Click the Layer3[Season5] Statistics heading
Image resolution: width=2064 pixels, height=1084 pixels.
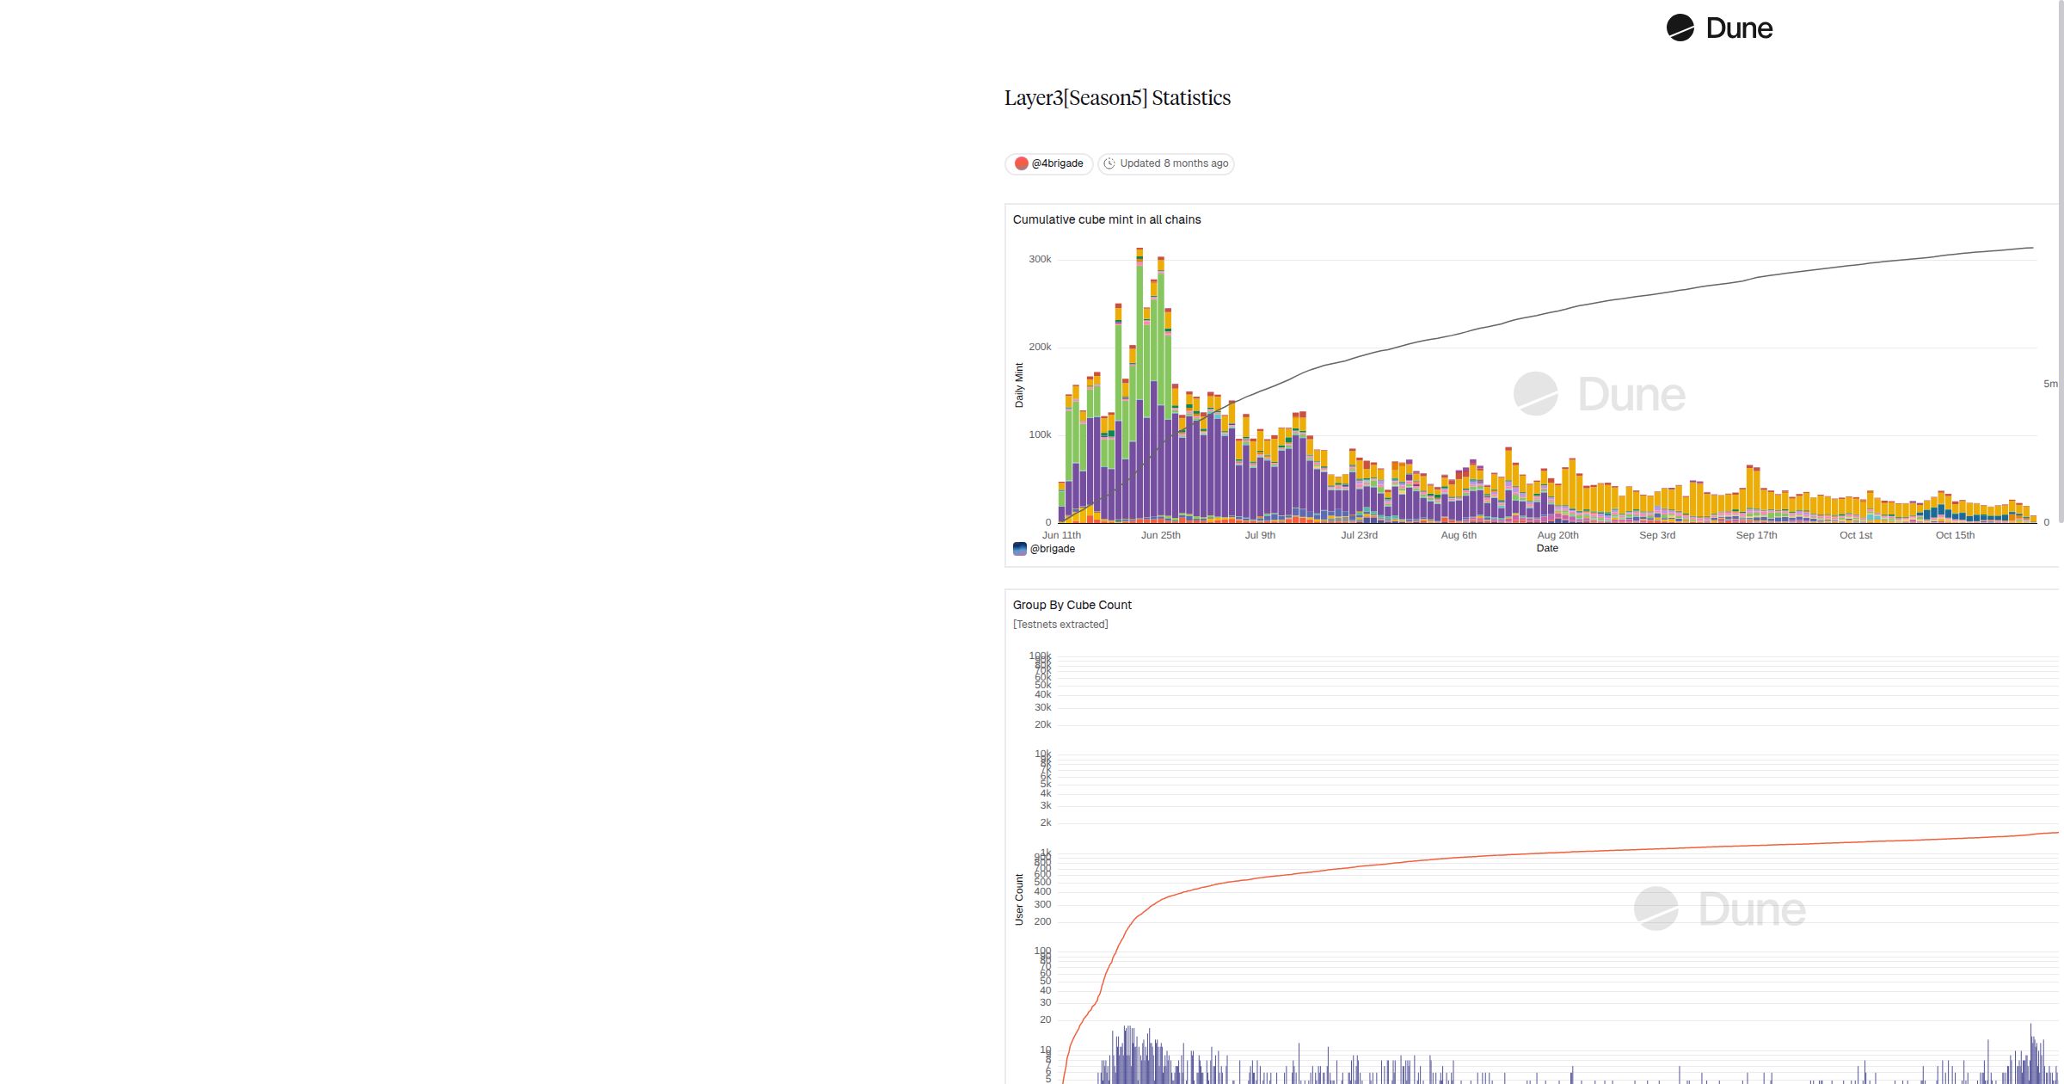pos(1117,98)
